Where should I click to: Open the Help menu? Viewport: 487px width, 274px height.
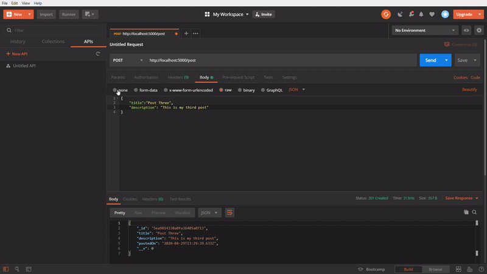point(38,3)
